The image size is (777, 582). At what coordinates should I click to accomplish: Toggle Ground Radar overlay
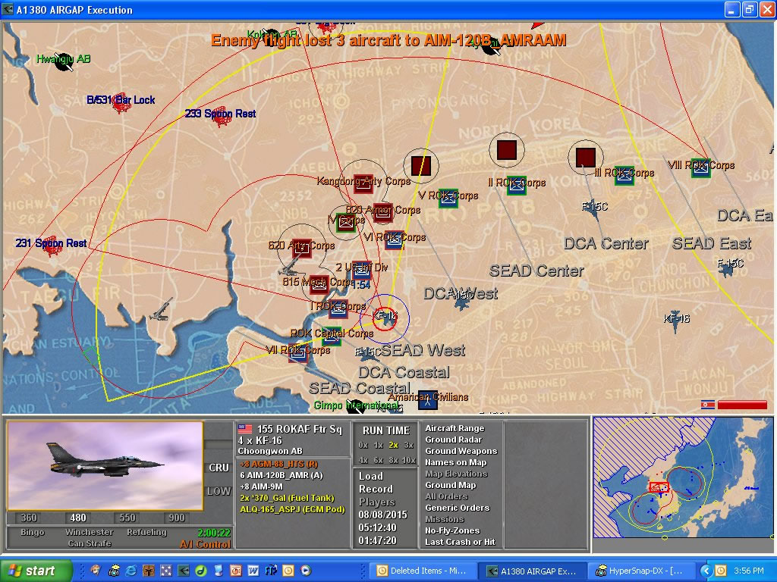coord(453,440)
